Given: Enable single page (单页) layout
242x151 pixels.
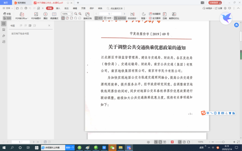Looking at the screenshot, I should [x=98, y=18].
